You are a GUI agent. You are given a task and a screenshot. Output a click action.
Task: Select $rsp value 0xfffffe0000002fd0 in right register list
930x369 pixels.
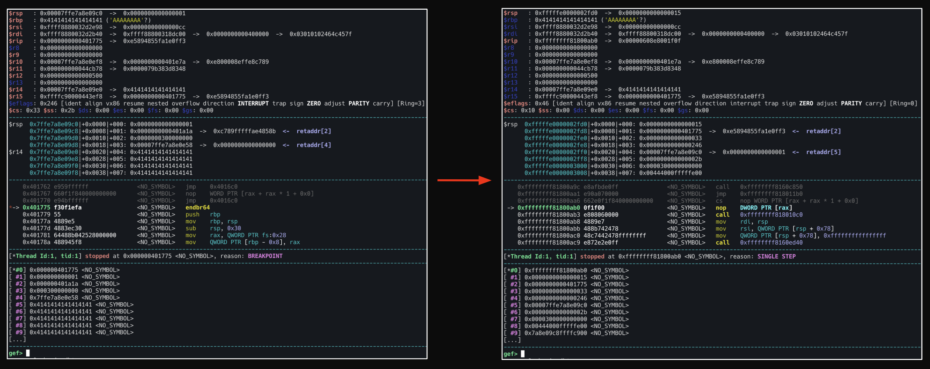pos(566,13)
